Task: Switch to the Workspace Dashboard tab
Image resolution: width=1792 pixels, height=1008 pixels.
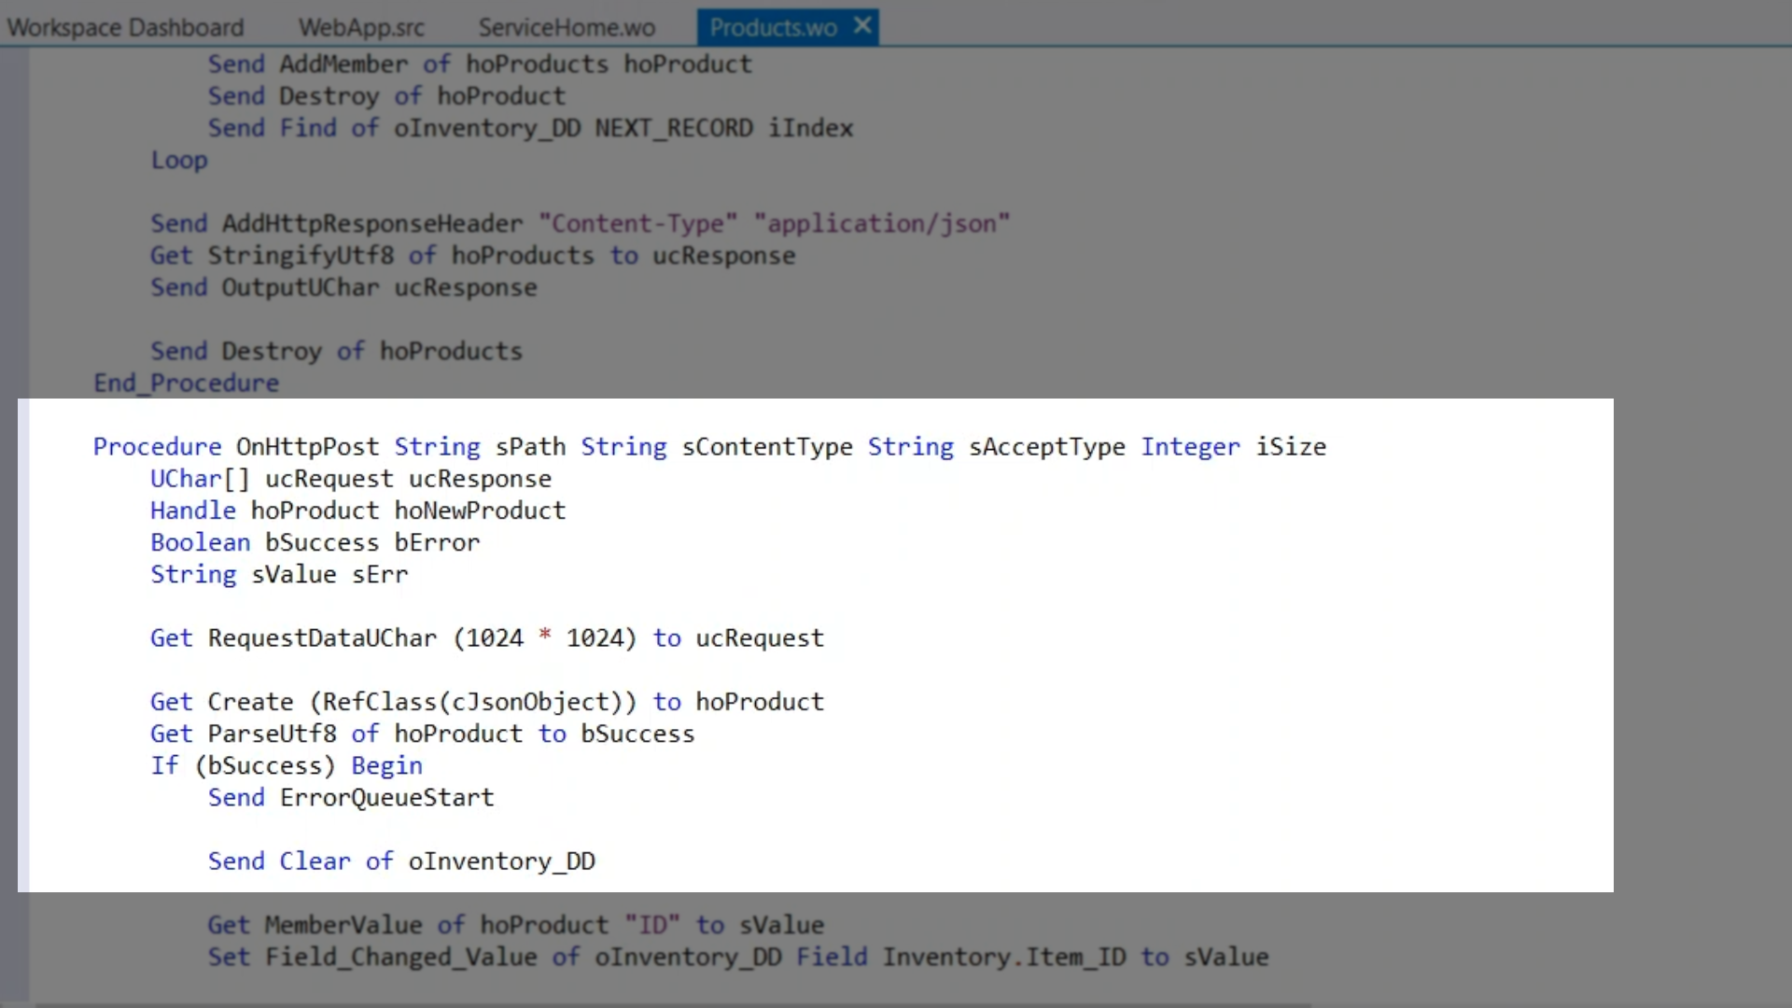Action: [125, 27]
